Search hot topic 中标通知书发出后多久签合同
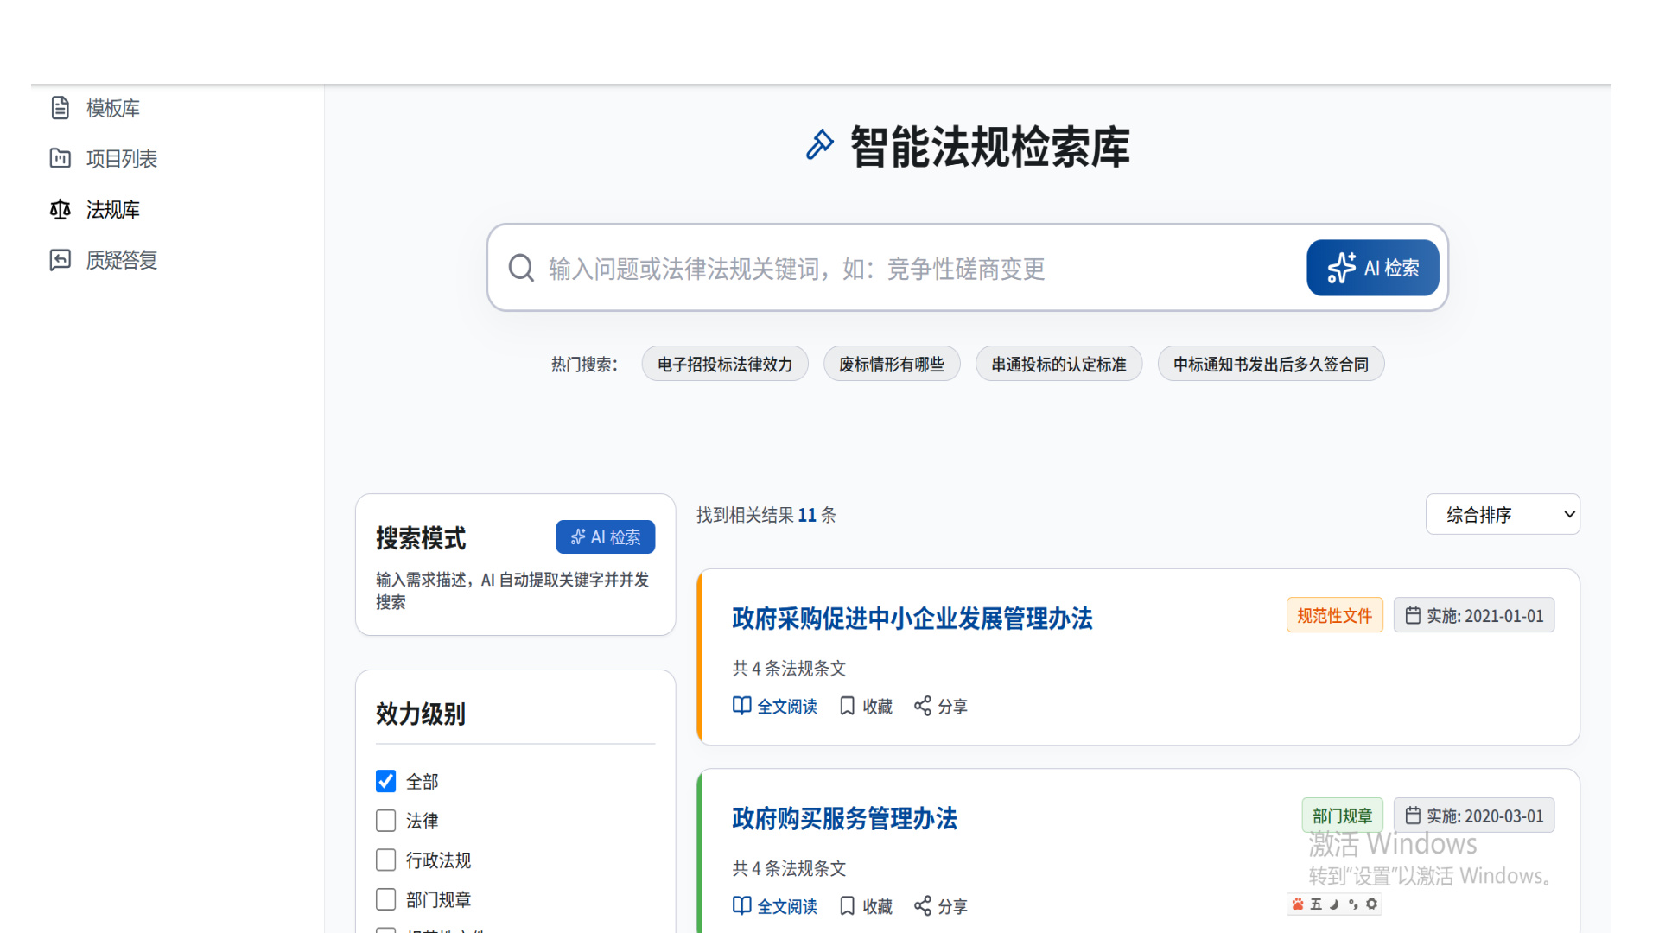Viewport: 1659px width, 933px height. (x=1271, y=364)
